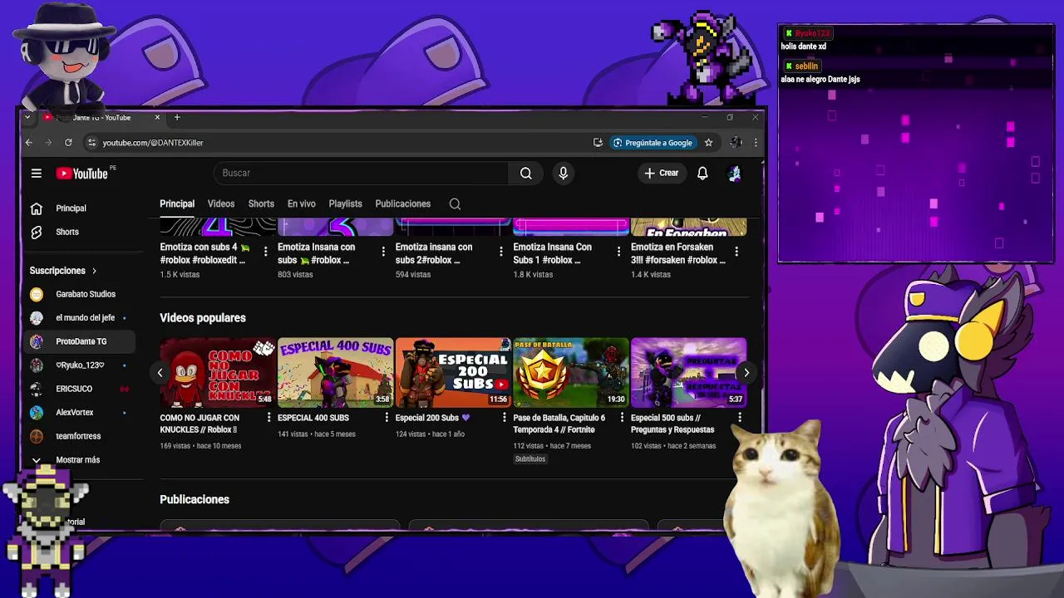Screen dimensions: 1064x598
Task: Click the Videos populares heading
Action: [x=203, y=318]
